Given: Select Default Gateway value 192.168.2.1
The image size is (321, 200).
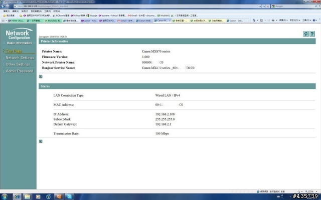Looking at the screenshot, I should (163, 124).
